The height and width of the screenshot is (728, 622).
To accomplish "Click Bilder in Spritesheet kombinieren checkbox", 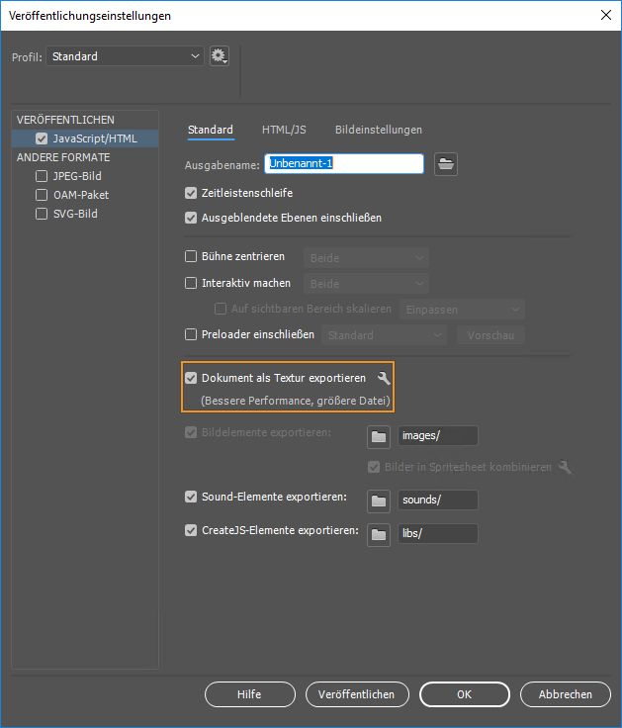I will pos(374,467).
